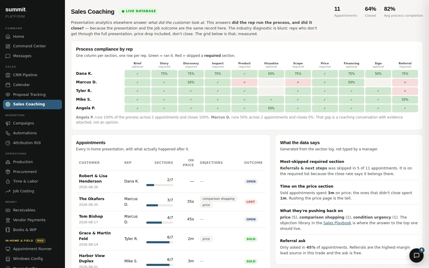Click the Vendor Payments bank icon
The image size is (429, 268).
point(8,220)
